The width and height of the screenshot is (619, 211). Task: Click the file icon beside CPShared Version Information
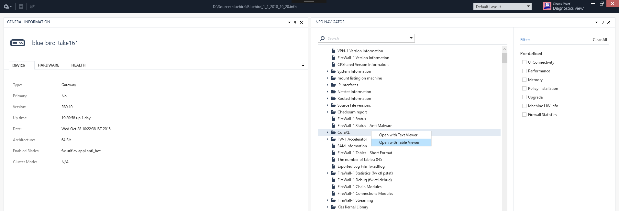coord(333,65)
